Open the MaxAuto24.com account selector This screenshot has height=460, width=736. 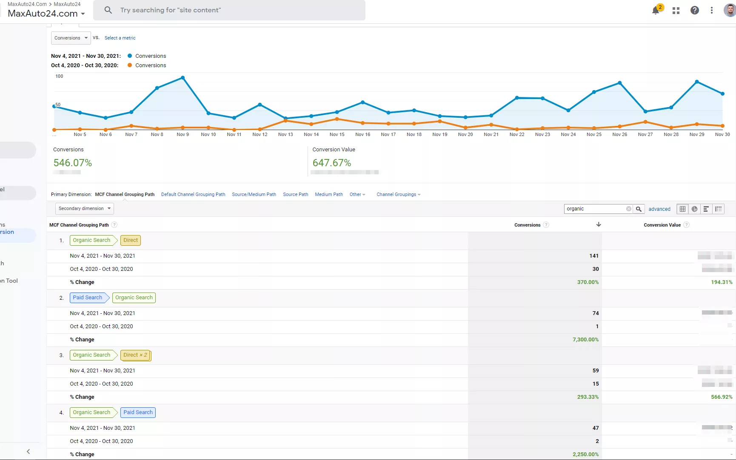click(x=46, y=14)
